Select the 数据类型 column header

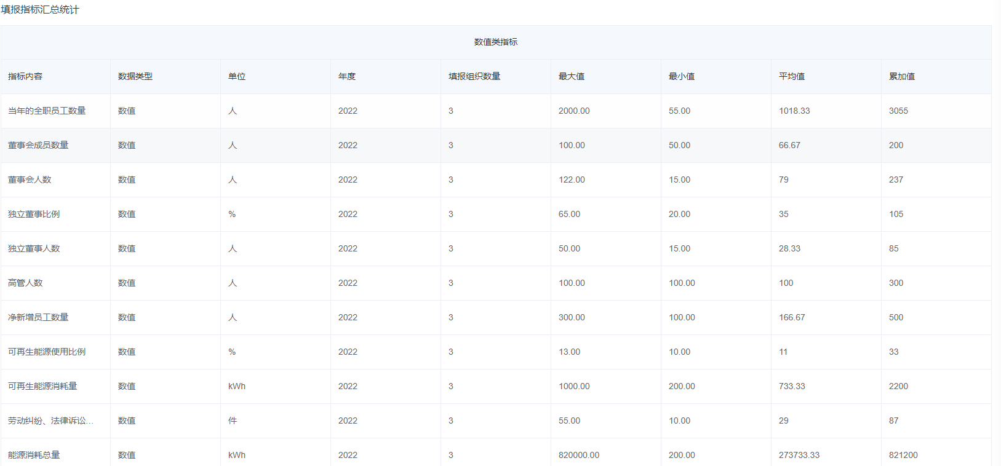coord(135,76)
